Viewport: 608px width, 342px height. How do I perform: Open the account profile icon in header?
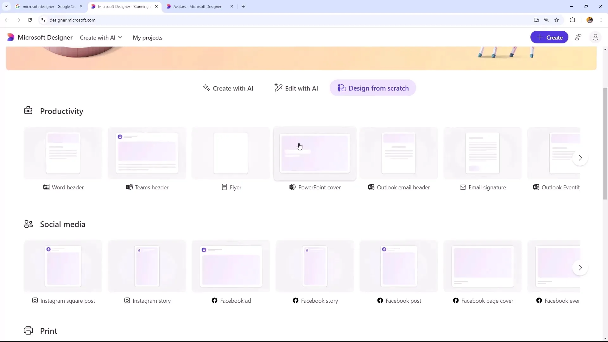pos(595,37)
